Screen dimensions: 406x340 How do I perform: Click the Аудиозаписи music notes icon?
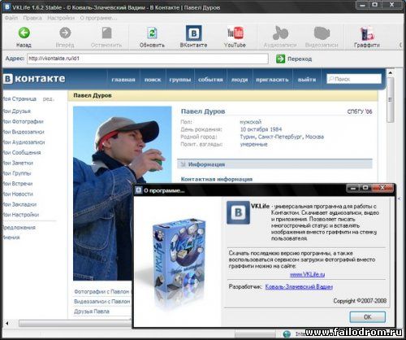(280, 33)
